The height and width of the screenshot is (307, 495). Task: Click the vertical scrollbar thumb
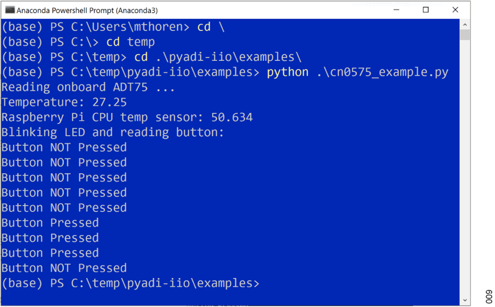[465, 35]
